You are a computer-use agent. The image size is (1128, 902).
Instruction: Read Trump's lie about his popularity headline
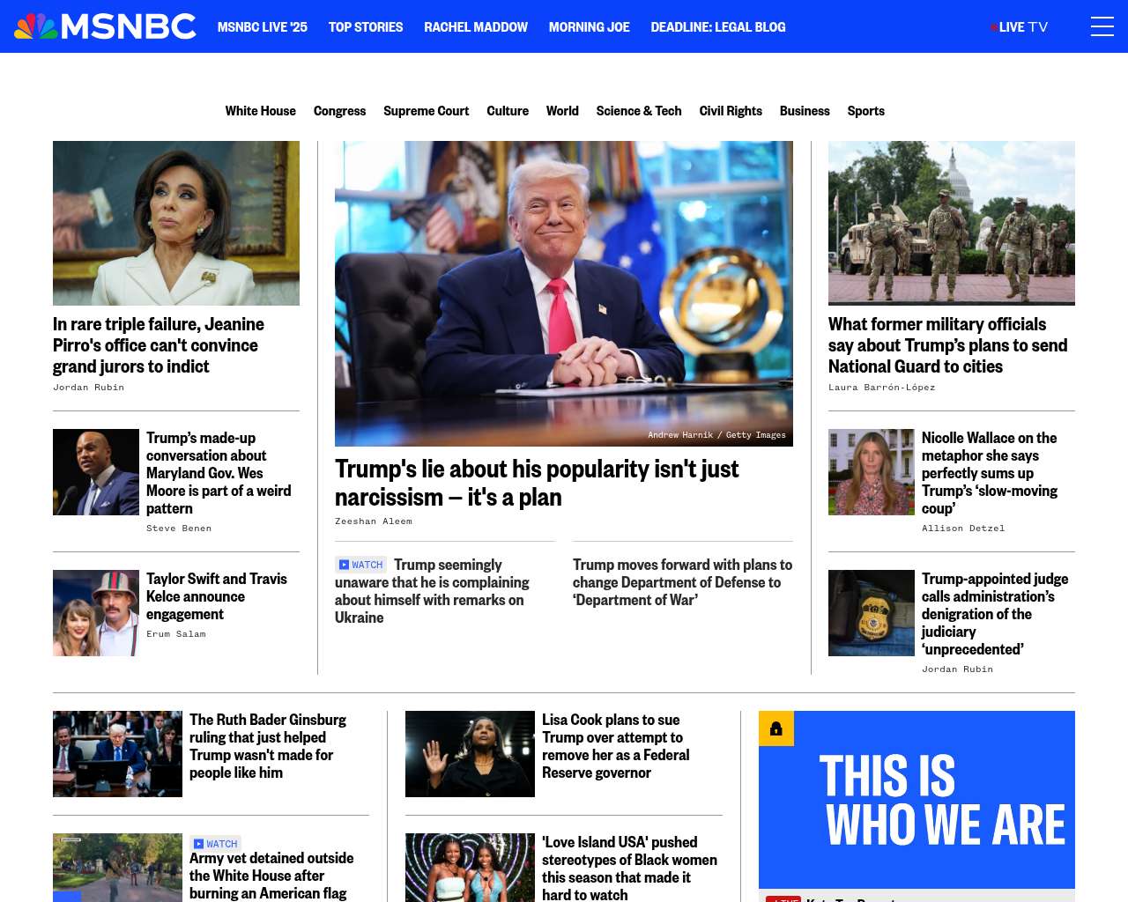537,483
